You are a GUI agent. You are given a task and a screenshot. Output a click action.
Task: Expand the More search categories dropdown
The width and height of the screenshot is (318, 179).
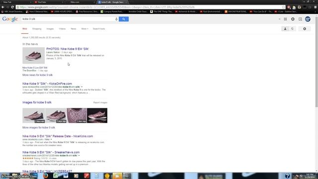(x=85, y=29)
